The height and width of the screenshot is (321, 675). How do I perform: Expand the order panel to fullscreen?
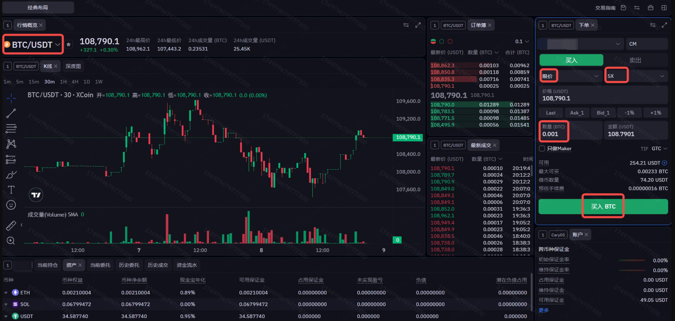(665, 25)
